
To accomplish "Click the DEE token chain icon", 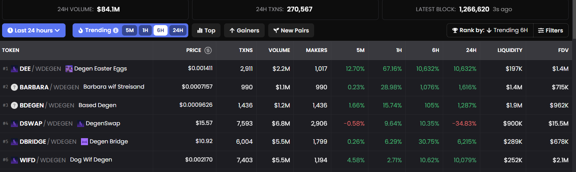I will tap(14, 69).
